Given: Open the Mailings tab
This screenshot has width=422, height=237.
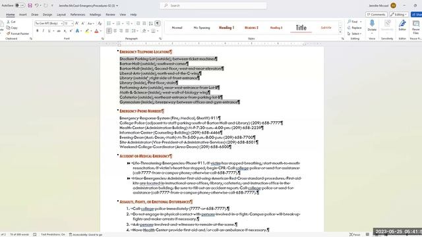Looking at the screenshot, I should tap(95, 14).
